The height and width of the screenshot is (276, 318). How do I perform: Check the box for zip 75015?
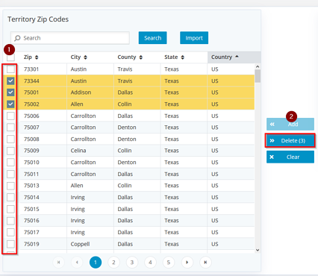click(x=10, y=209)
